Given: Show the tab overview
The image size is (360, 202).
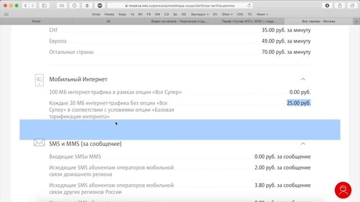Looking at the screenshot, I should (353, 6).
